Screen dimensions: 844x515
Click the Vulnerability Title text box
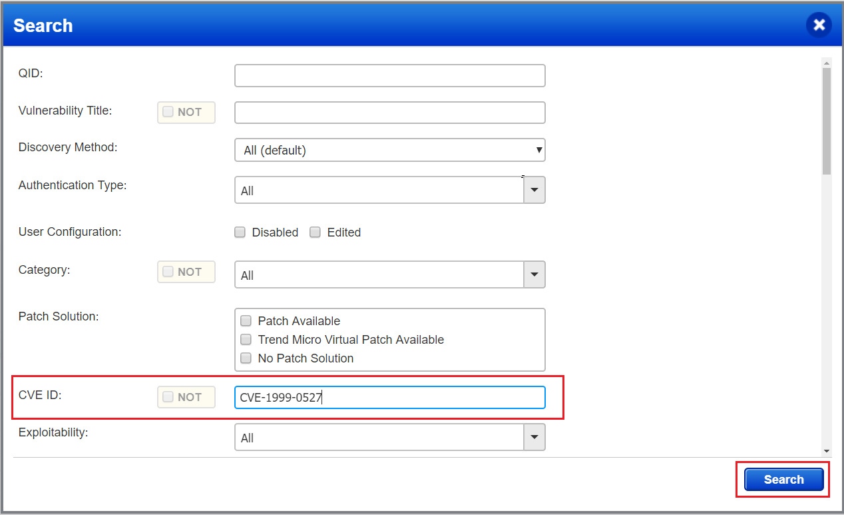click(389, 112)
